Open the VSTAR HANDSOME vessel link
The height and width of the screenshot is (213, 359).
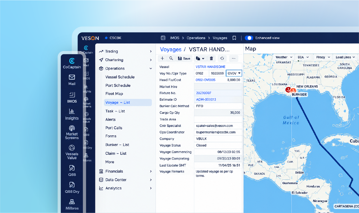point(210,67)
